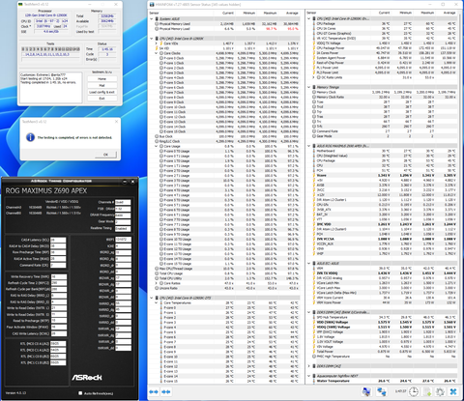Click the Current column header in left pane
This screenshot has height=401, width=464.
point(228,13)
